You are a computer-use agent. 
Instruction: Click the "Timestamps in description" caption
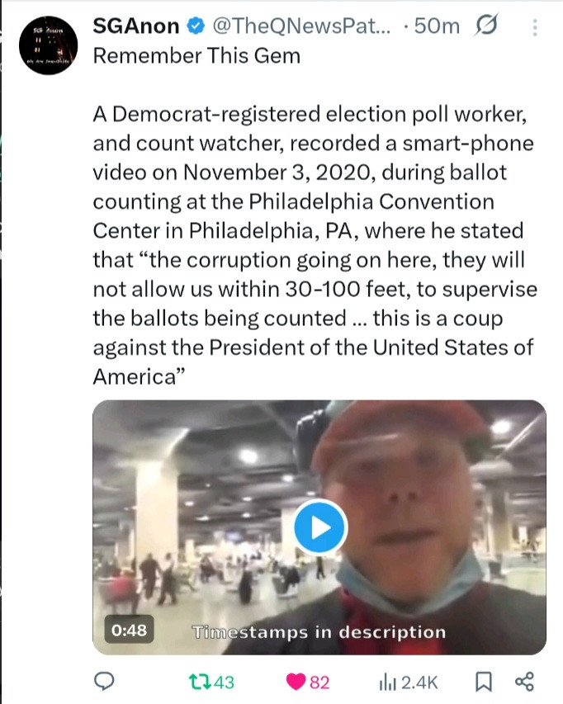tap(319, 632)
